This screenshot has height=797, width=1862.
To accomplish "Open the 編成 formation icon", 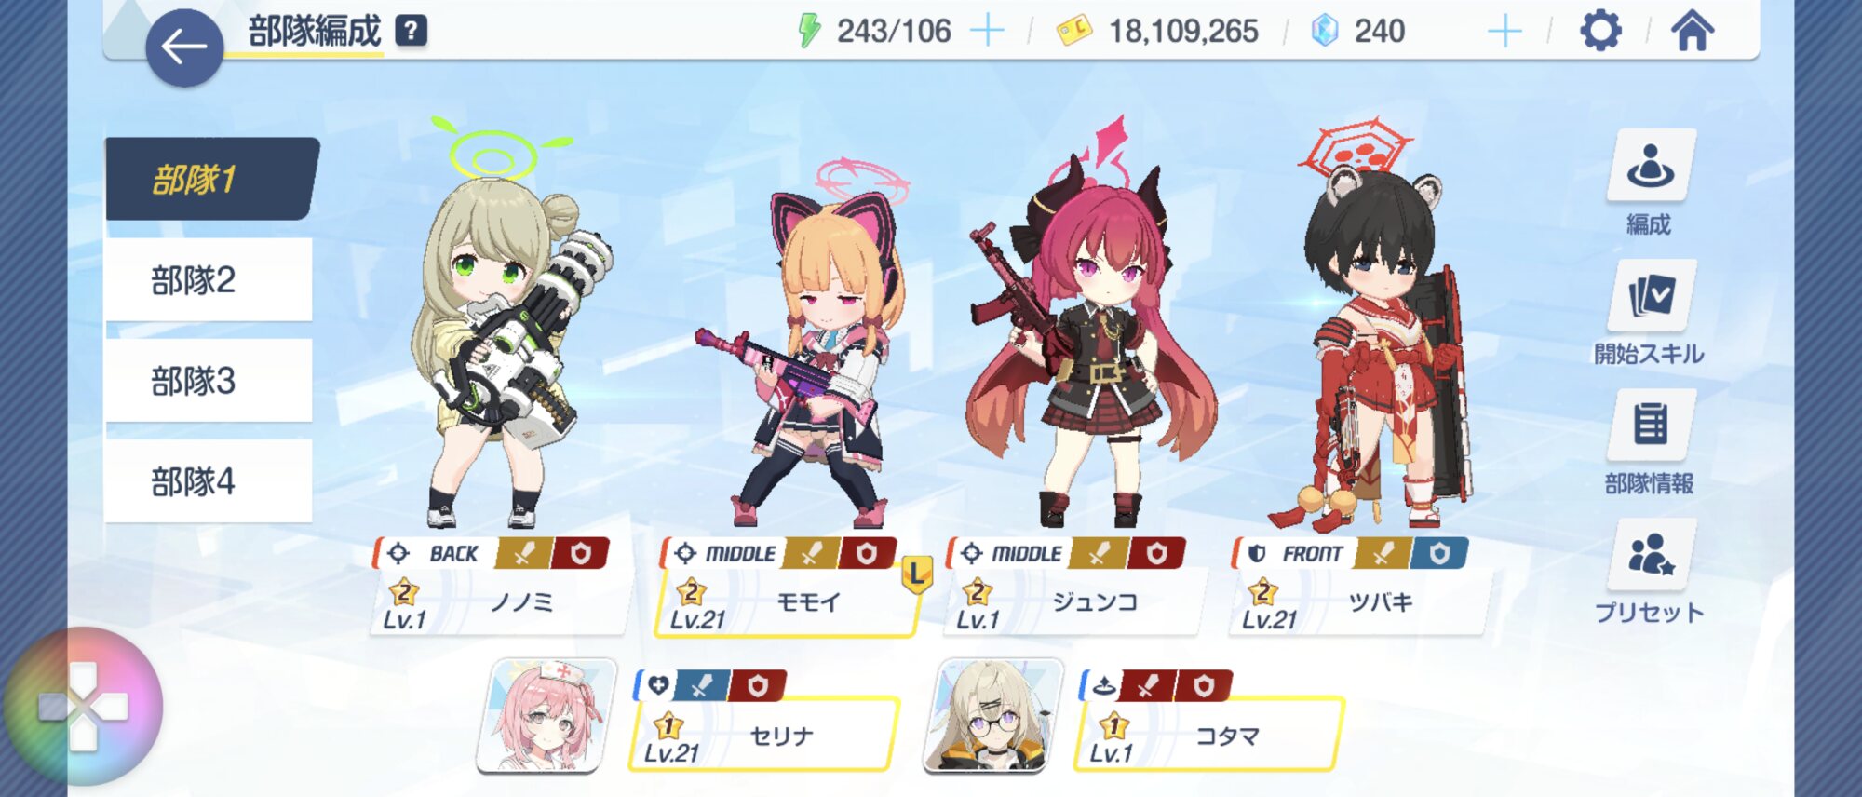I will pos(1650,166).
